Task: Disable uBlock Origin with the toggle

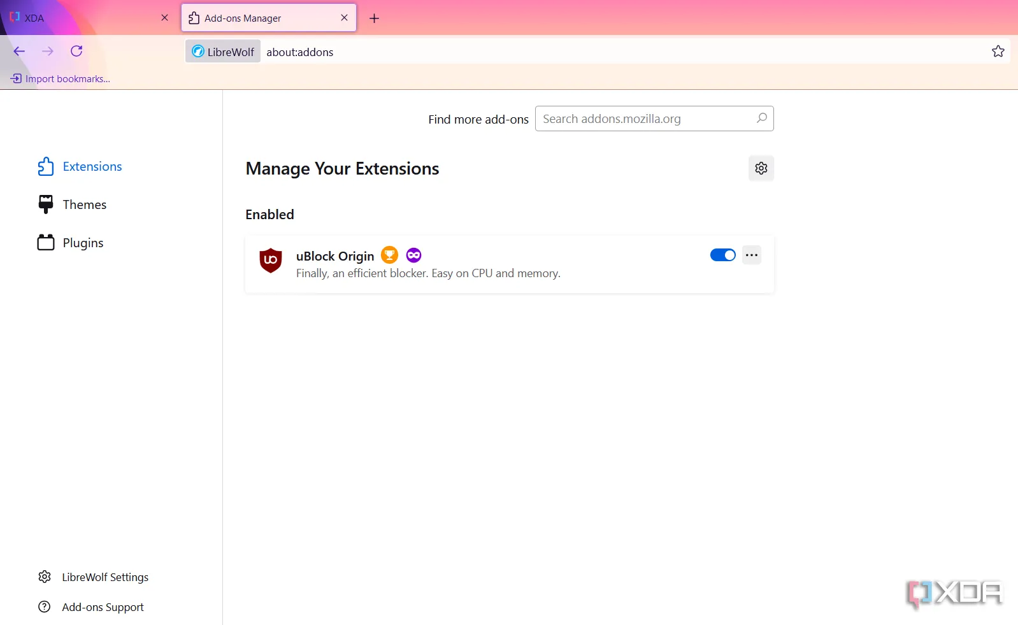Action: pyautogui.click(x=723, y=255)
